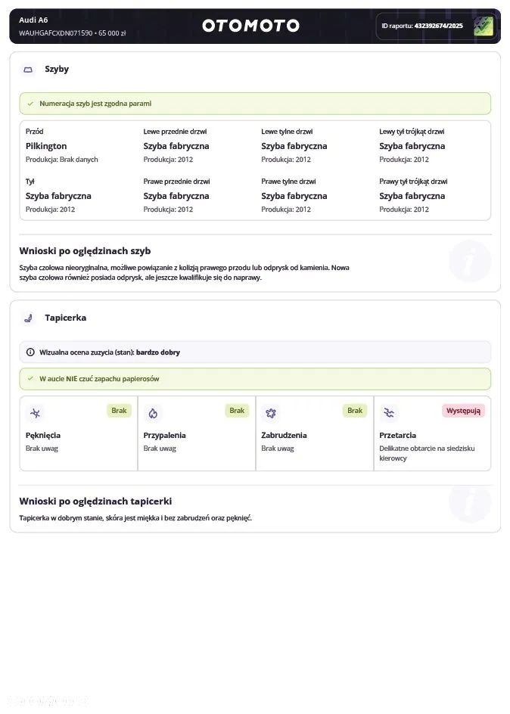Screen dimensions: 510x714
Task: Select the Szyby section heading
Action: pos(57,70)
